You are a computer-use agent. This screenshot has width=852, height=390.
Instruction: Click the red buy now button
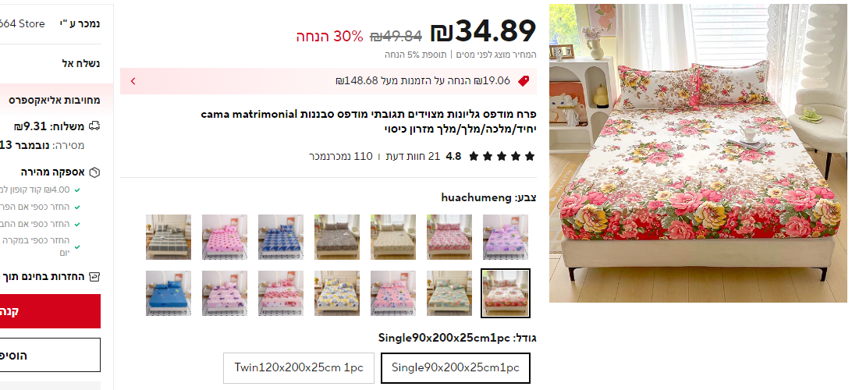(50, 311)
